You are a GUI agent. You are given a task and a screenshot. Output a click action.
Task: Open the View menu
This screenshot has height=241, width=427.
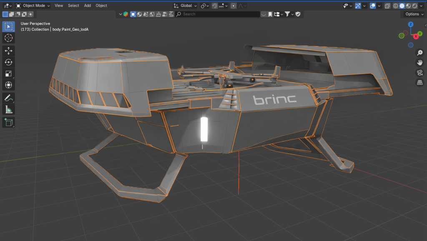click(x=59, y=6)
